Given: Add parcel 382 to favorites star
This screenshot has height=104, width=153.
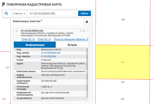Looking at the screenshot, I should pyautogui.click(x=84, y=31).
